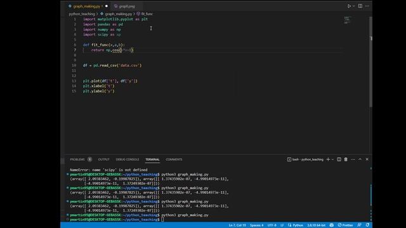Choose the 3.8.10 64-bit interpreter
This screenshot has width=406, height=228.
(x=316, y=225)
